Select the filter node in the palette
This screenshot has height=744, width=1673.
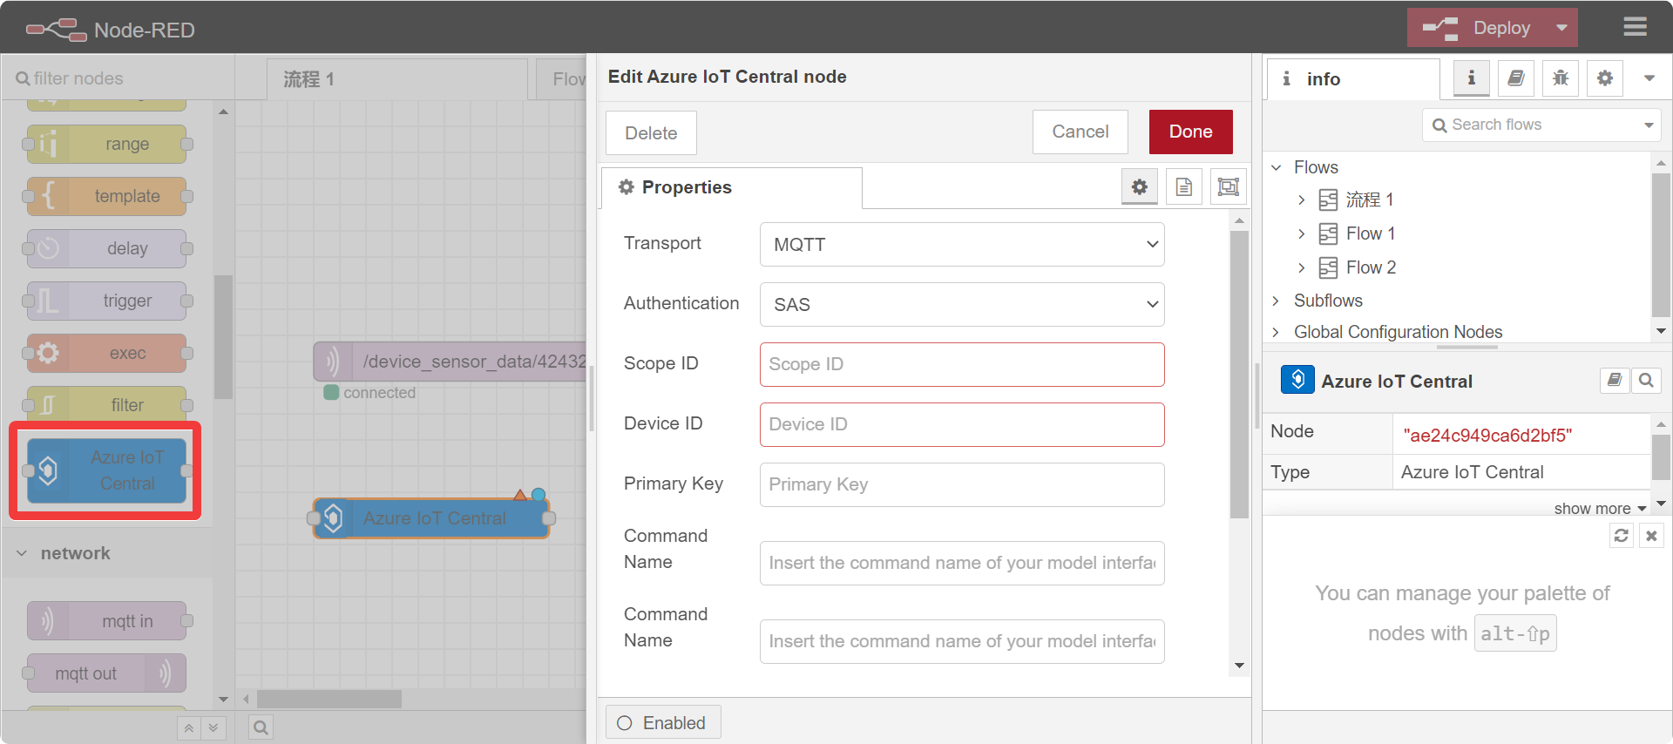[106, 405]
